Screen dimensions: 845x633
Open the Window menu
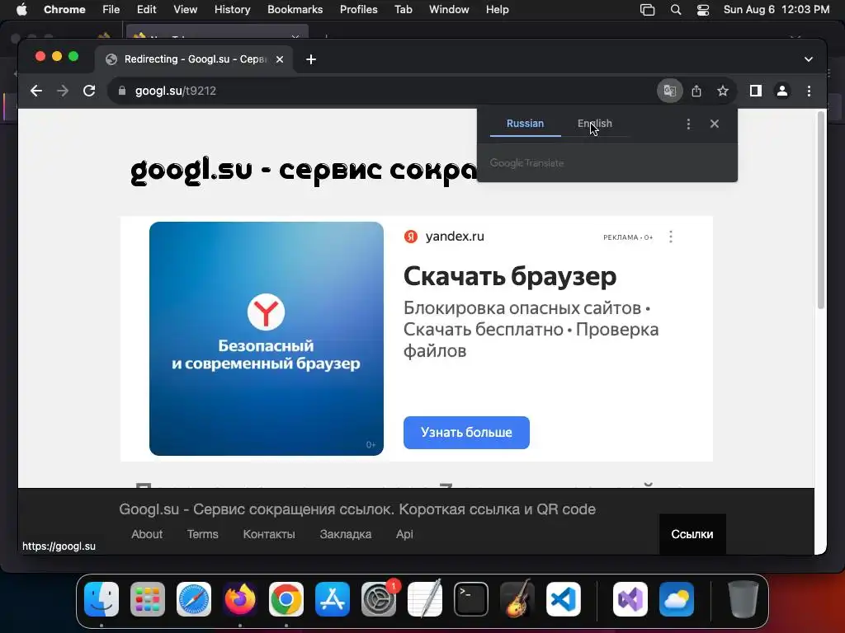[449, 10]
